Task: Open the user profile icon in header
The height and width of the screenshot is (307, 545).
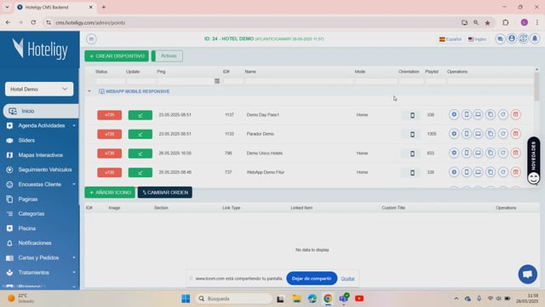Action: (x=512, y=38)
